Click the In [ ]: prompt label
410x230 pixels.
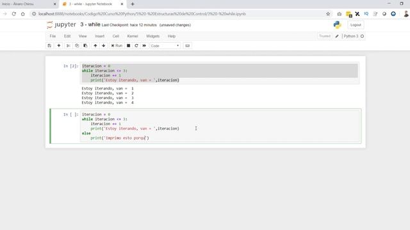[70, 114]
